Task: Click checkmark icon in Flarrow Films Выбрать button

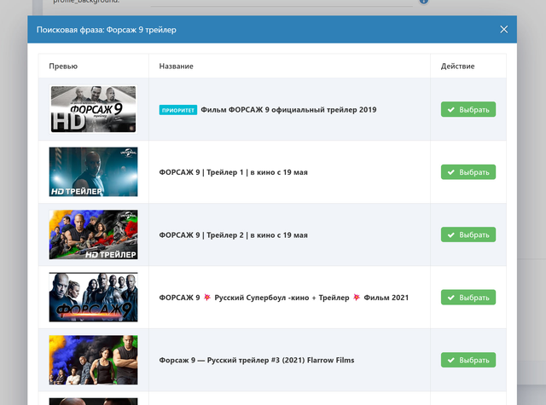Action: point(451,360)
